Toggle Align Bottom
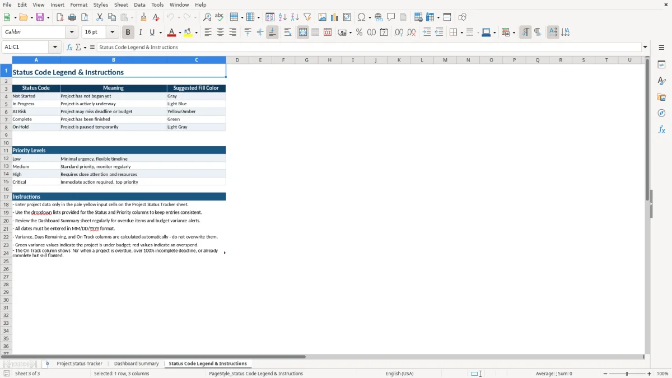Image resolution: width=672 pixels, height=378 pixels. (272, 32)
